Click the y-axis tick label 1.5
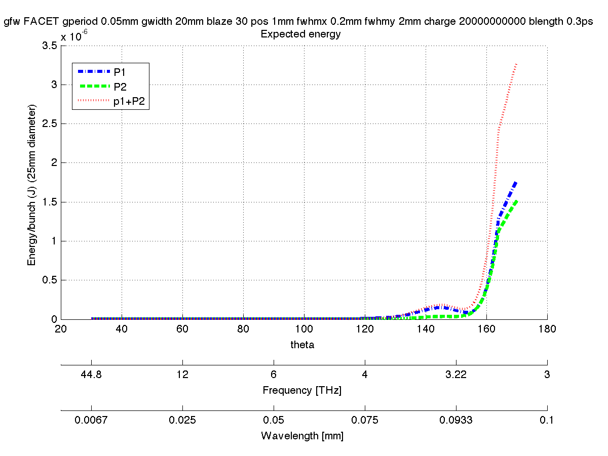The width and height of the screenshot is (608, 456). tap(49, 202)
